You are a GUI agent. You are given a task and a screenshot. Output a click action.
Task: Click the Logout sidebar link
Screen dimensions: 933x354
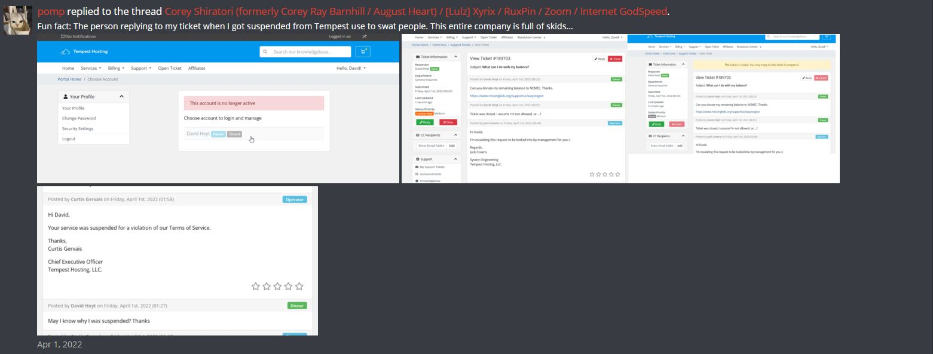point(69,138)
